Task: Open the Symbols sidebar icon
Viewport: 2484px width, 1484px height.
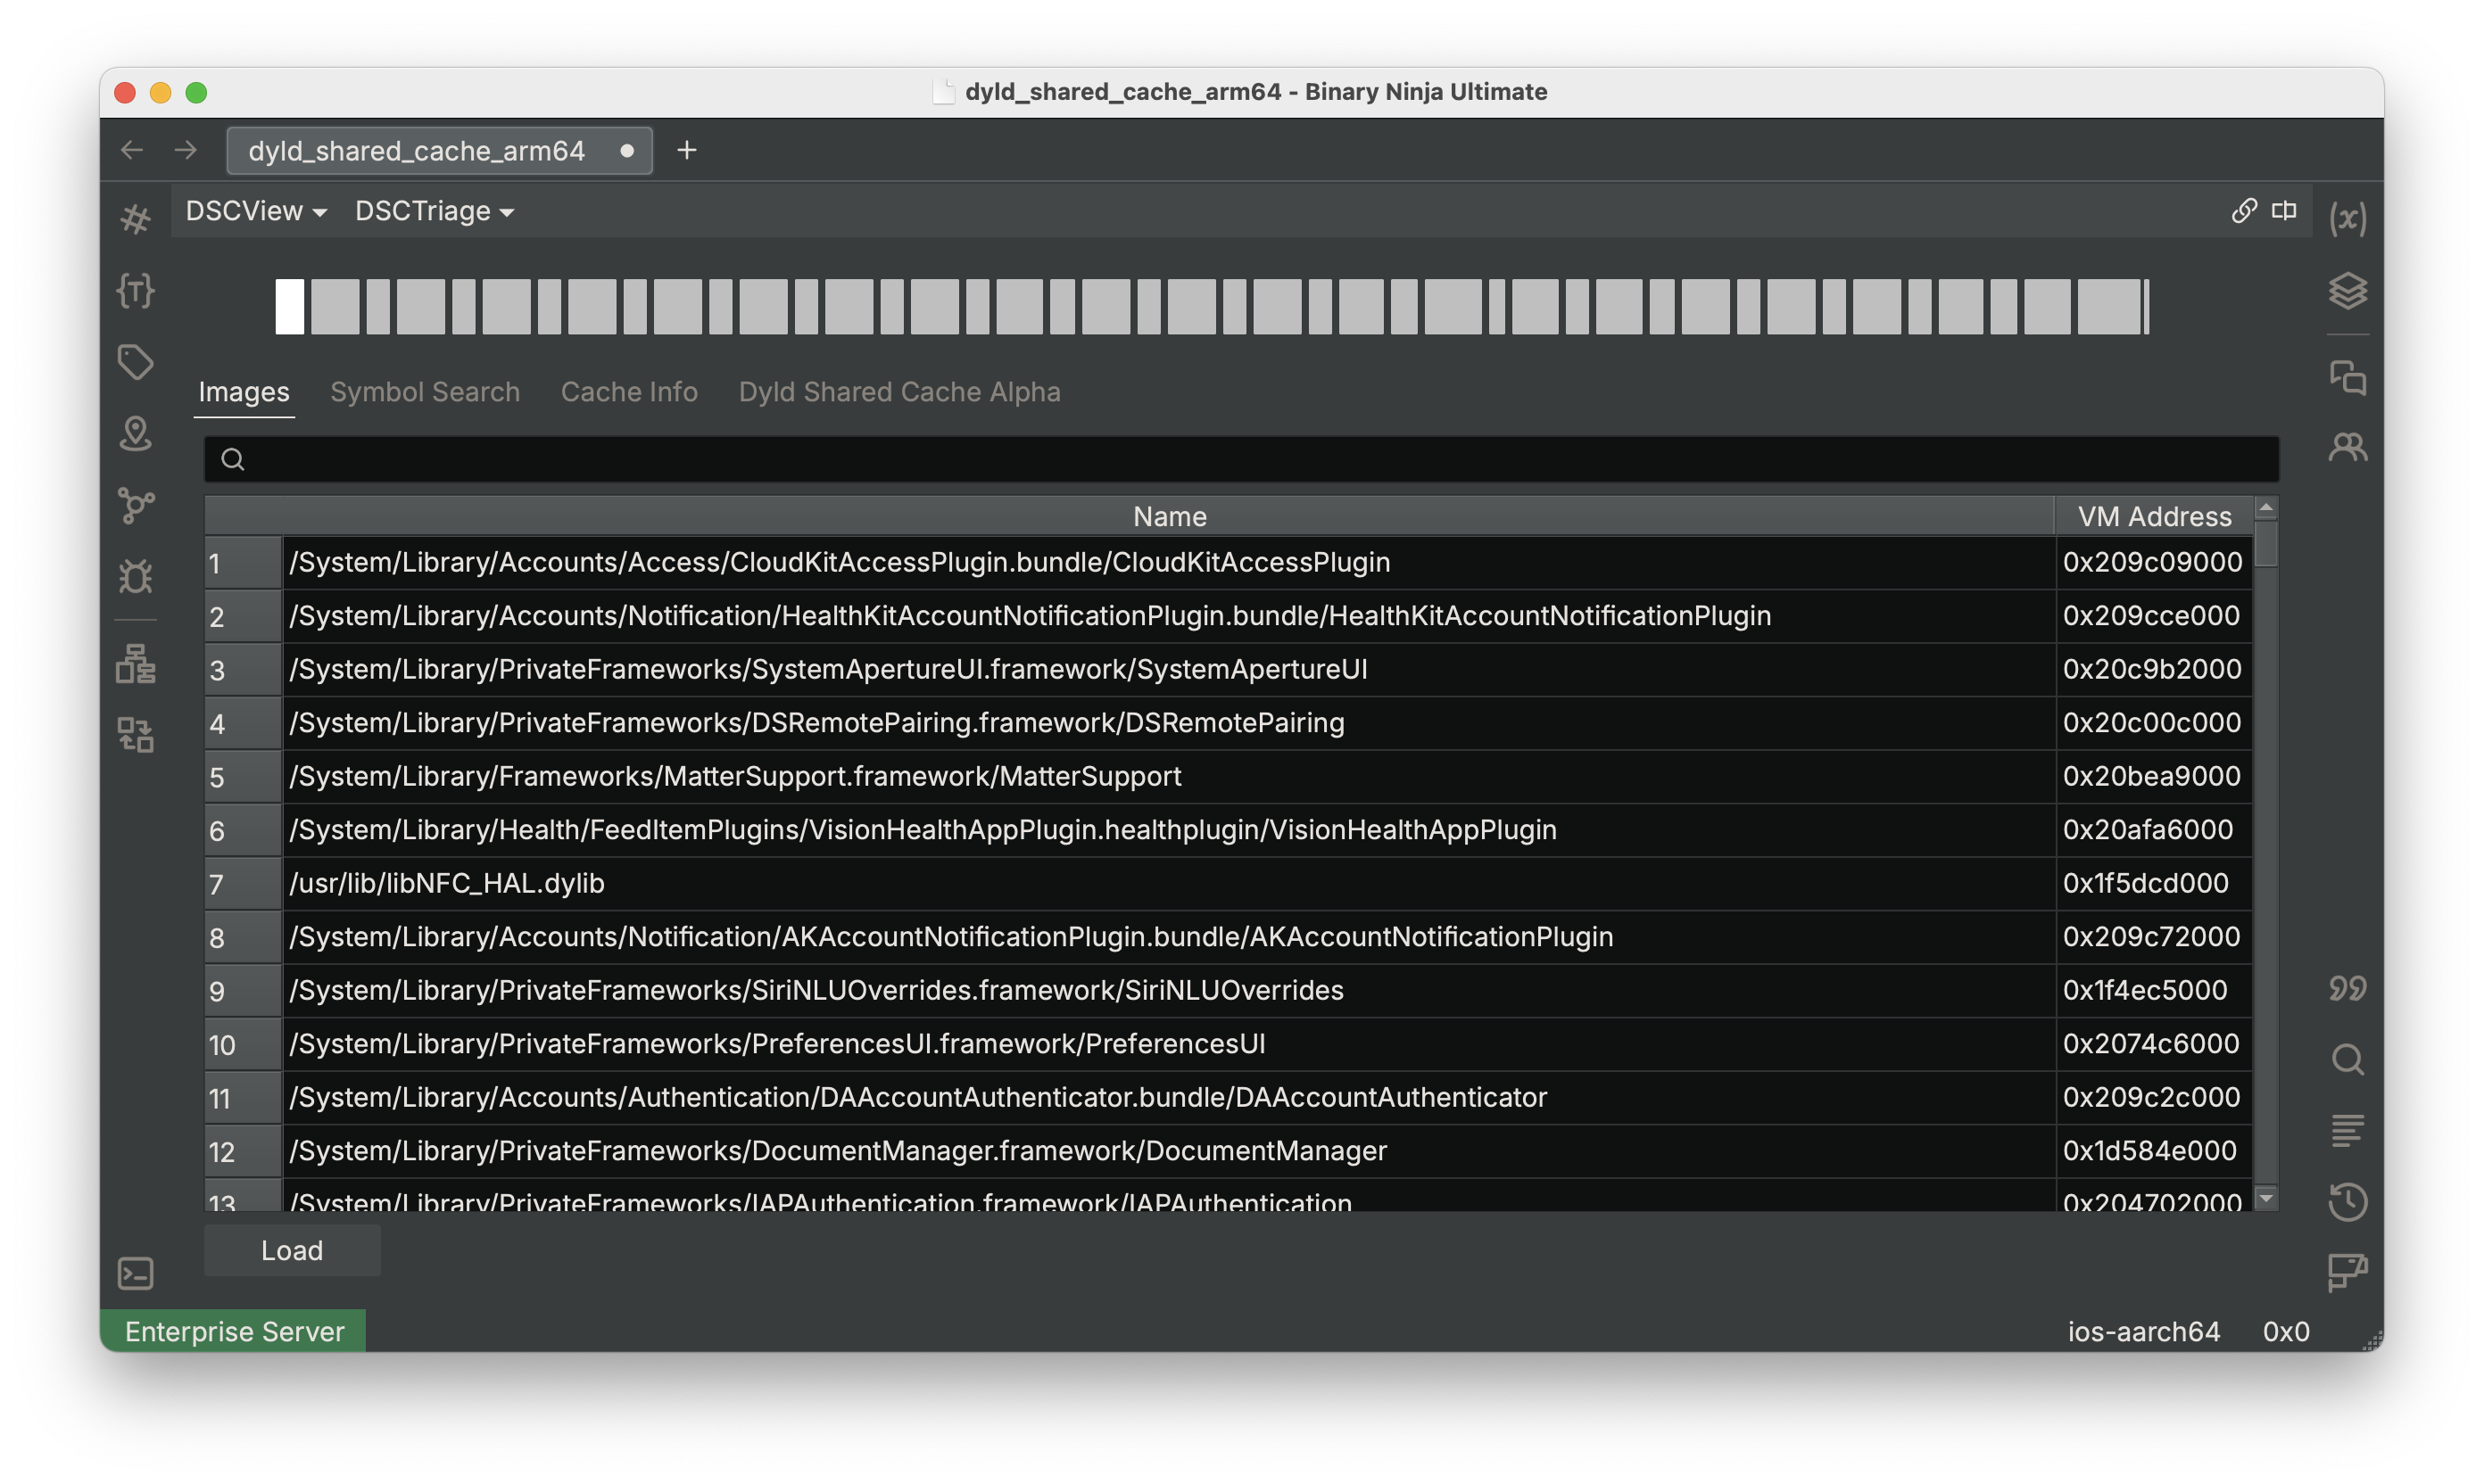Action: pyautogui.click(x=135, y=219)
